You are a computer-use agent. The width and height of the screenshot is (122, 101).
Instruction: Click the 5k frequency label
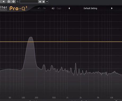click(x=98, y=98)
